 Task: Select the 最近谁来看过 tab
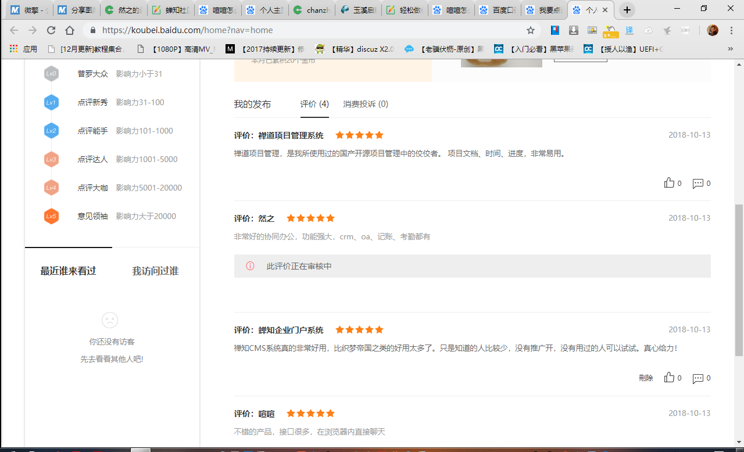click(68, 271)
